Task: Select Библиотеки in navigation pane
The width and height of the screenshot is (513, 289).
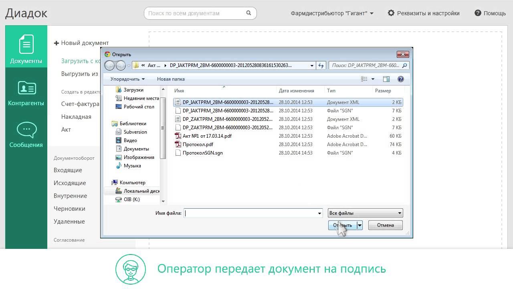Action: (129, 124)
